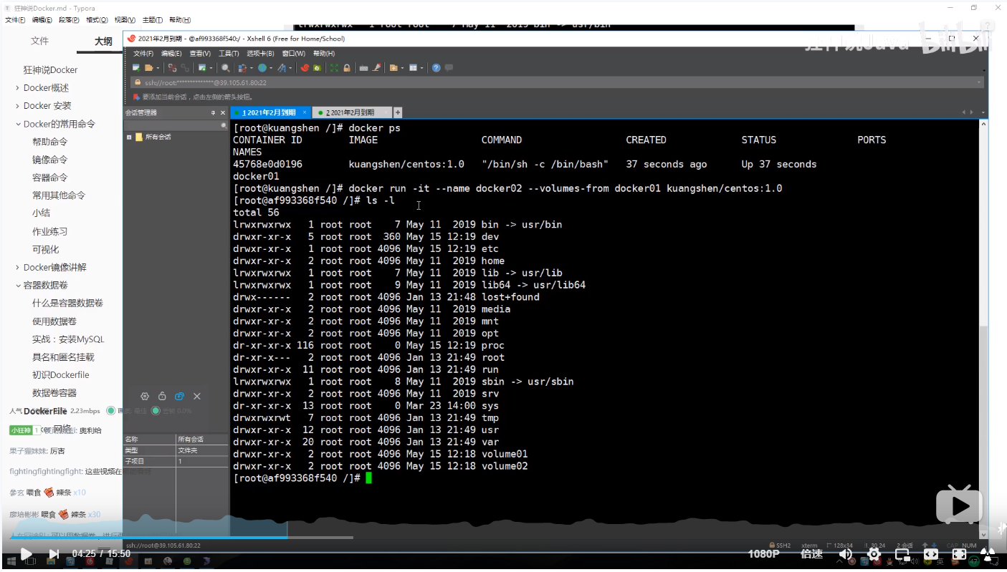Click Xshell globe encoding icon

[x=262, y=68]
